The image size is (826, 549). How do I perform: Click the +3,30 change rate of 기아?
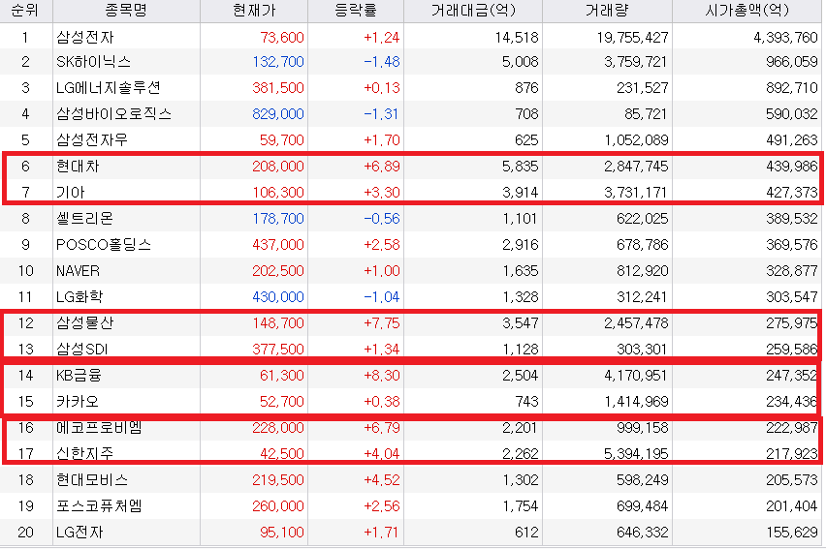[x=381, y=192]
